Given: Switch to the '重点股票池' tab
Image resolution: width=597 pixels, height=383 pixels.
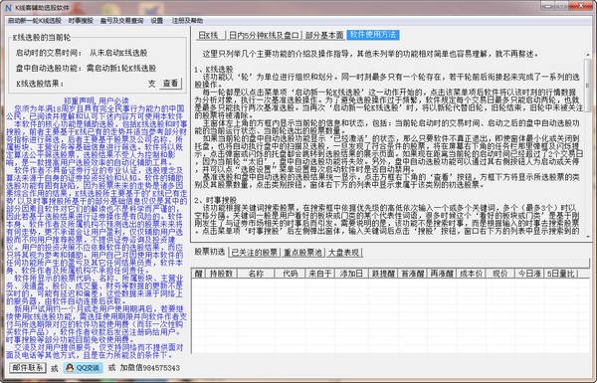Looking at the screenshot, I should (303, 253).
